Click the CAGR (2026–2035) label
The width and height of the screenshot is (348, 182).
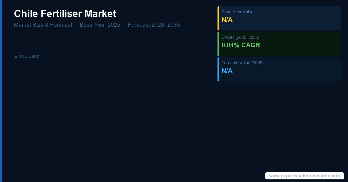240,37
